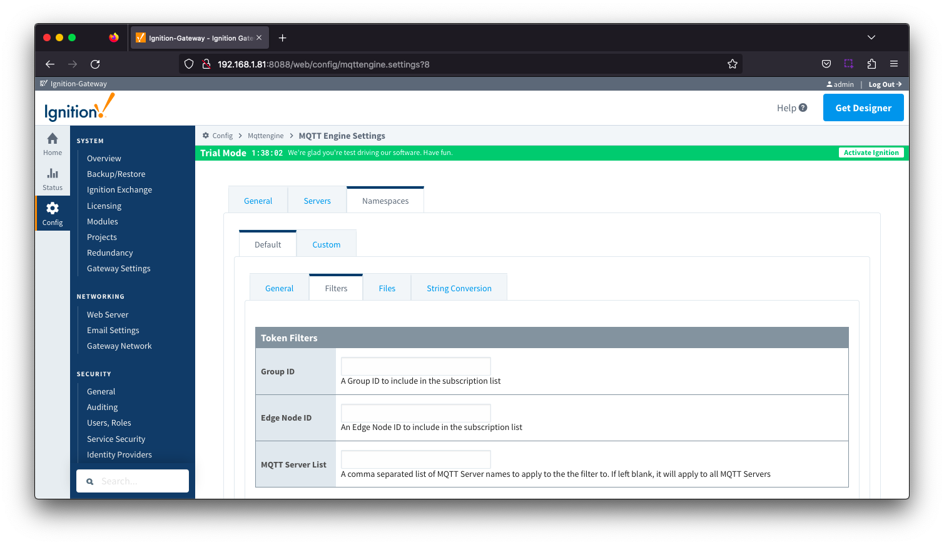Open Gateway Network under Networking
The image size is (944, 545).
point(119,346)
